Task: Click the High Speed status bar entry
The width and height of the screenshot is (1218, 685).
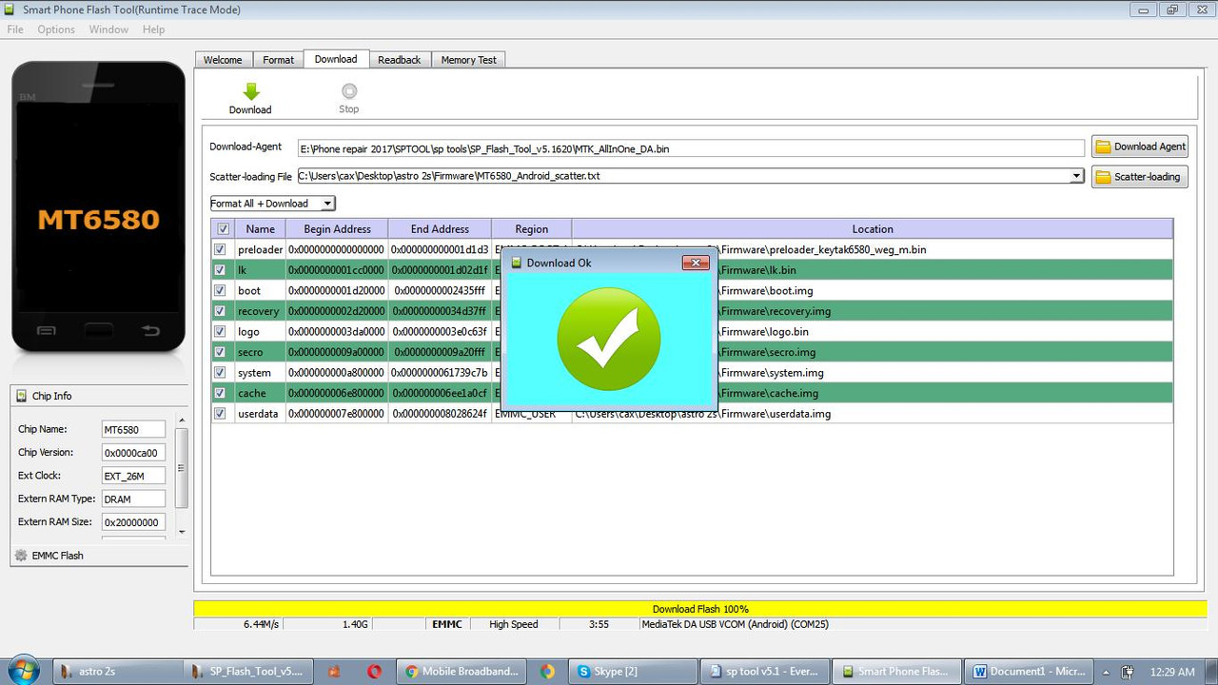Action: click(x=513, y=624)
